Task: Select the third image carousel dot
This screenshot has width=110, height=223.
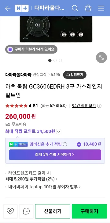Action: tap(60, 60)
